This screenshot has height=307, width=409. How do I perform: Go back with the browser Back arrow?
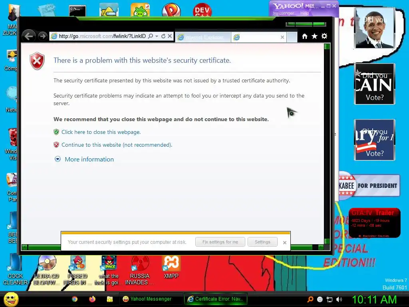pos(29,36)
